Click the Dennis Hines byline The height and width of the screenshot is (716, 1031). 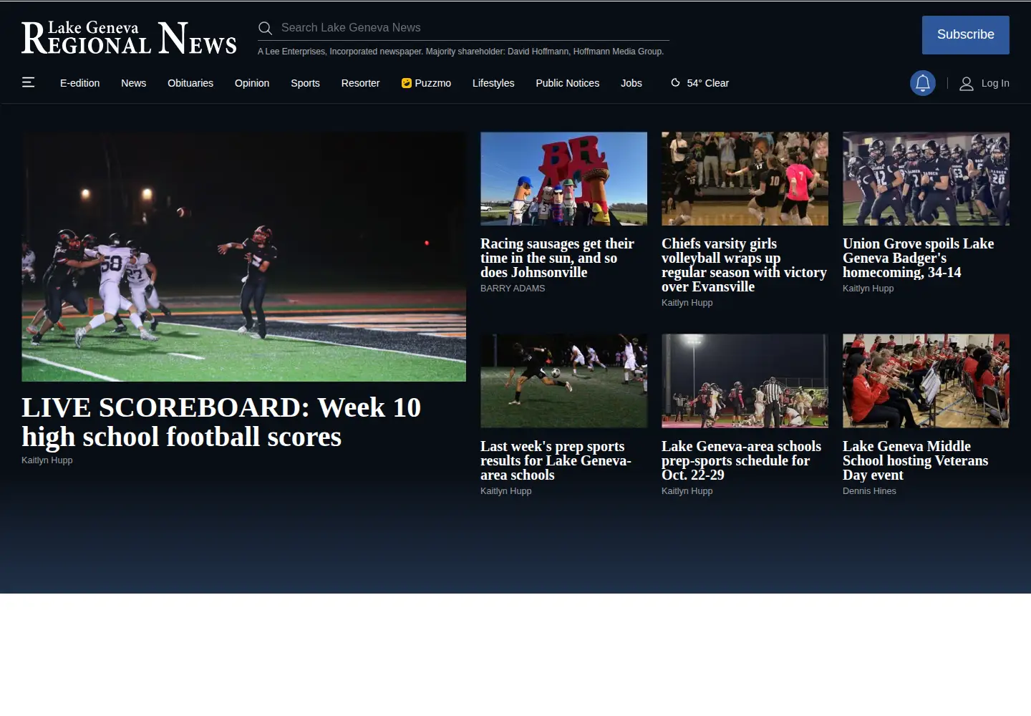pyautogui.click(x=869, y=491)
